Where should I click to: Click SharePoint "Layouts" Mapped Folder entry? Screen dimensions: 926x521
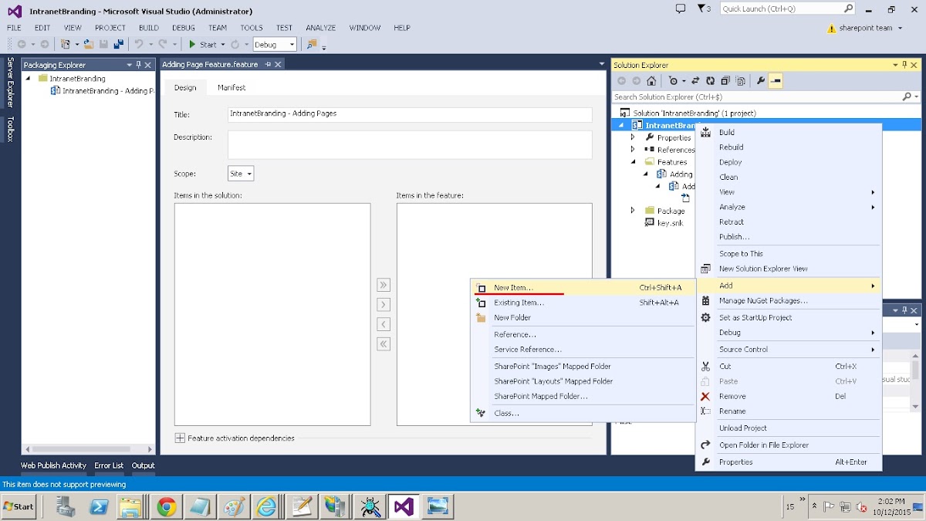click(x=583, y=381)
